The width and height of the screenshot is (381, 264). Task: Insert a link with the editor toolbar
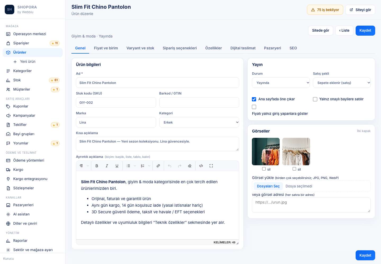point(158,166)
